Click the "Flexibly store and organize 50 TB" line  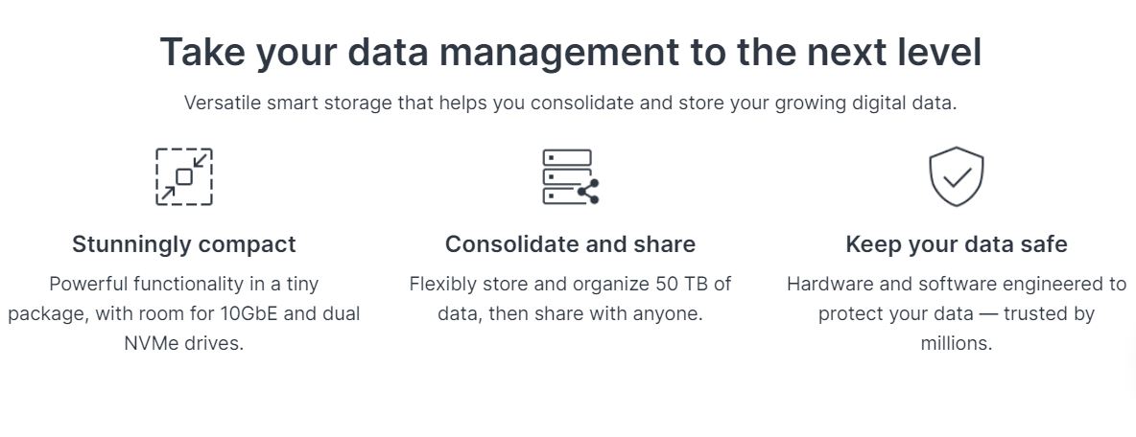click(x=570, y=284)
